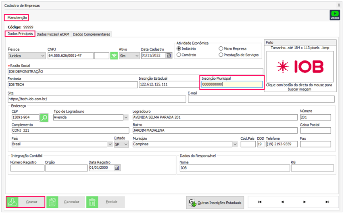Go to the next record
Screen dimensions: 344x213
click(304, 202)
